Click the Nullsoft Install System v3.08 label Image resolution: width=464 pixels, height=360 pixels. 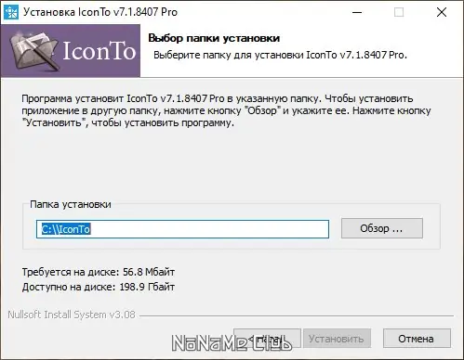click(72, 315)
